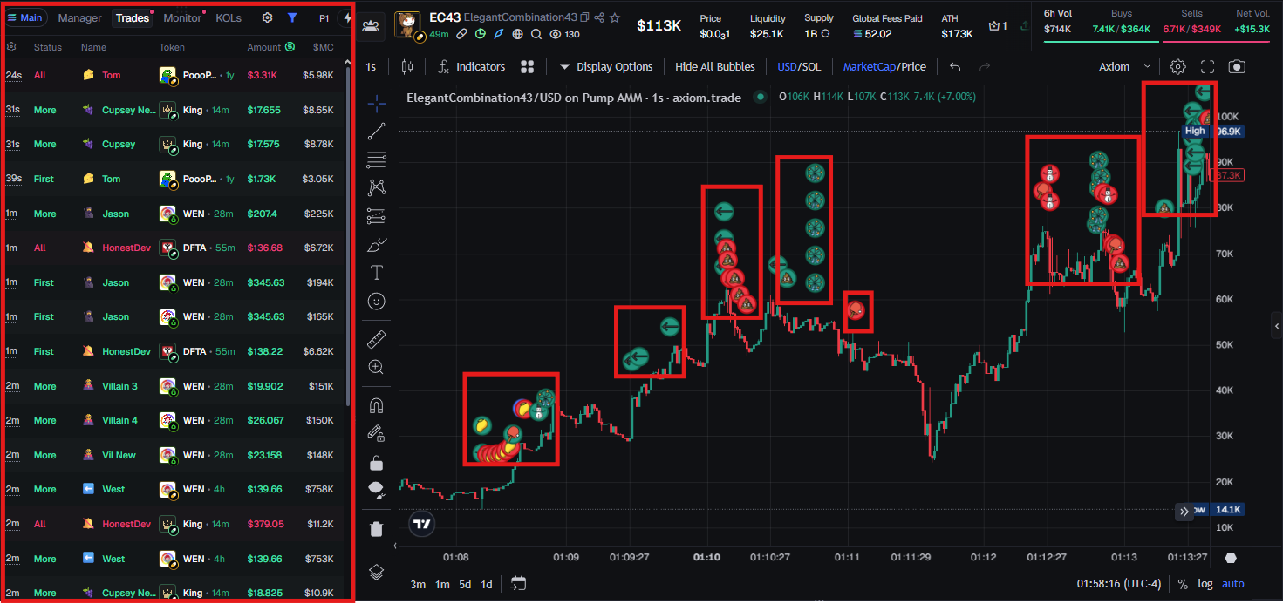Open chart settings gear icon

1177,66
